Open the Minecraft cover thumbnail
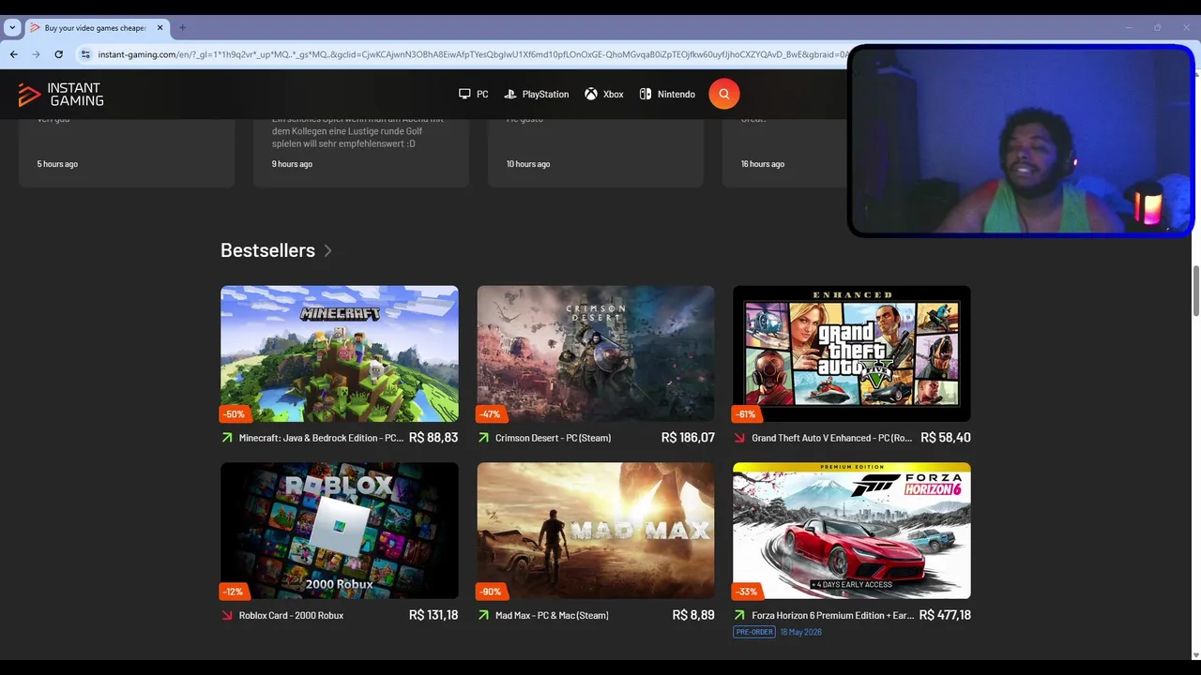1201x675 pixels. (x=340, y=353)
